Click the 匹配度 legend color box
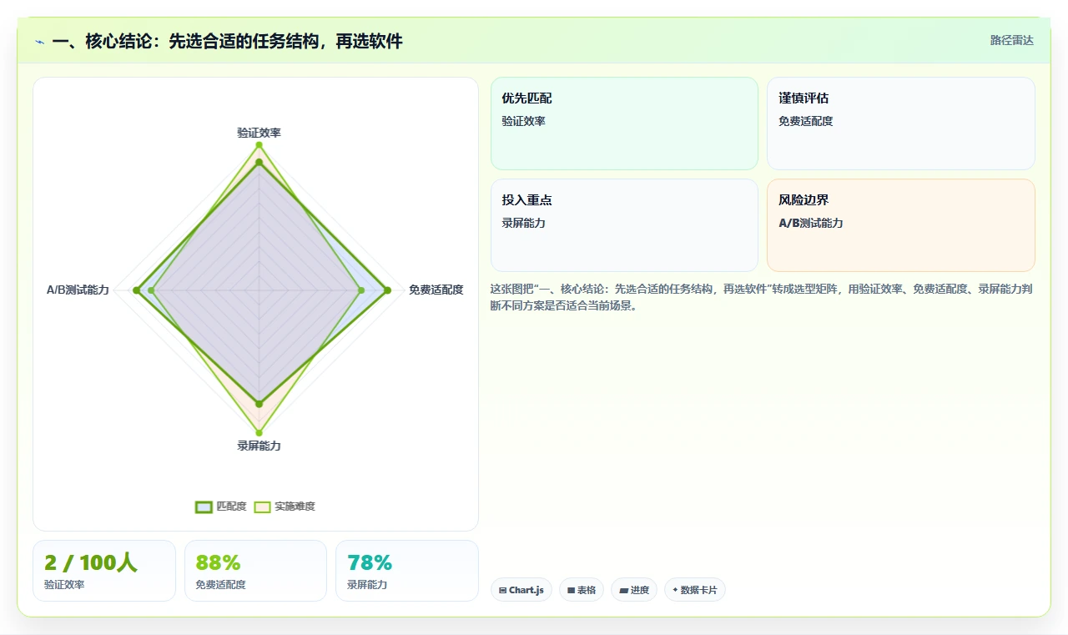Screen dimensions: 1068x635 (x=204, y=506)
